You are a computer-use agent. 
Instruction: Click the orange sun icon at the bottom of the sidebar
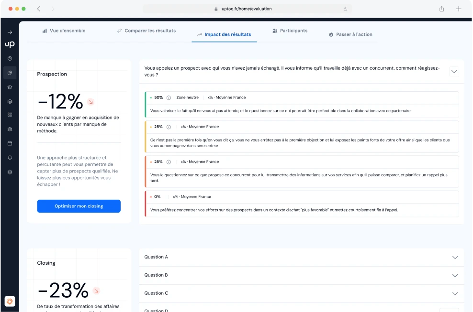click(x=10, y=301)
